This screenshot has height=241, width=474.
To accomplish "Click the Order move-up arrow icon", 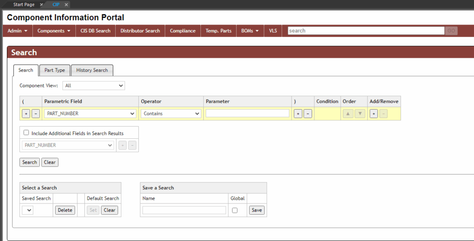I will [348, 113].
